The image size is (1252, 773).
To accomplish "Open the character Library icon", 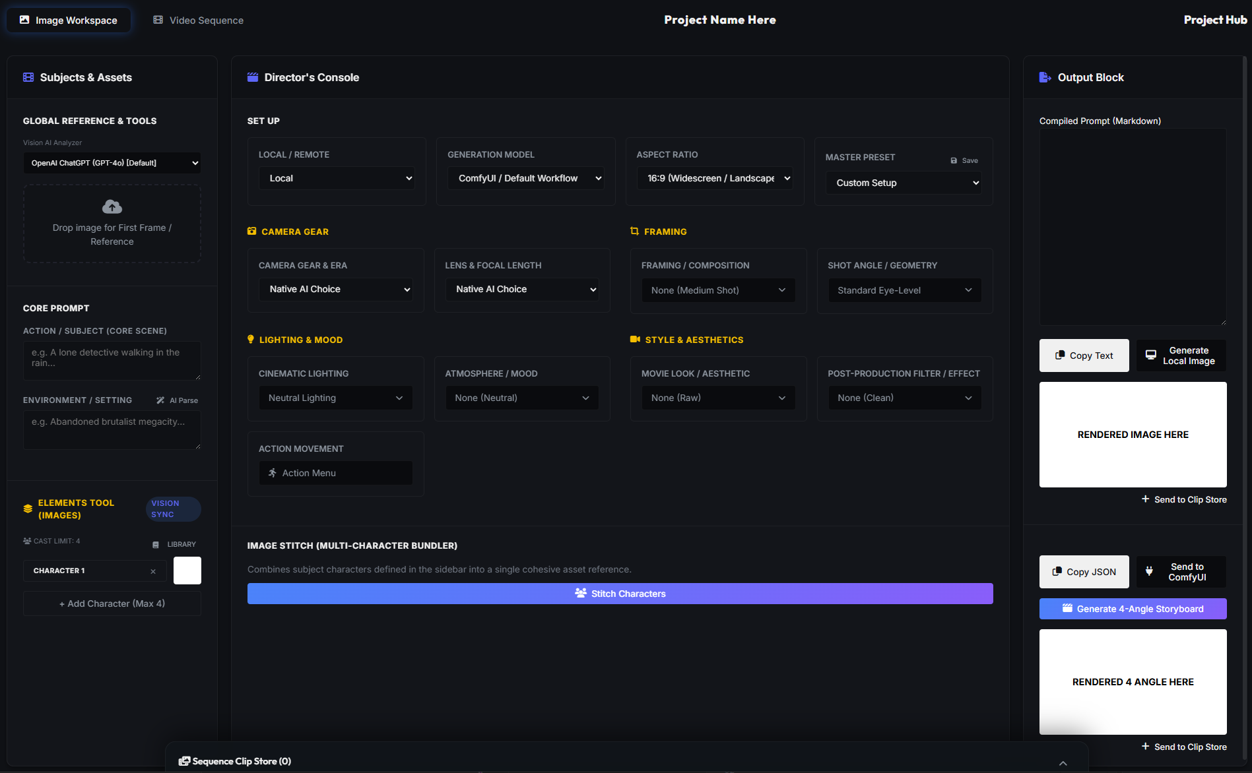I will (156, 545).
